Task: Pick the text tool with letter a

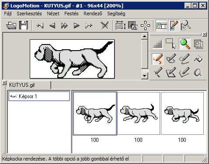Action: pos(198,72)
